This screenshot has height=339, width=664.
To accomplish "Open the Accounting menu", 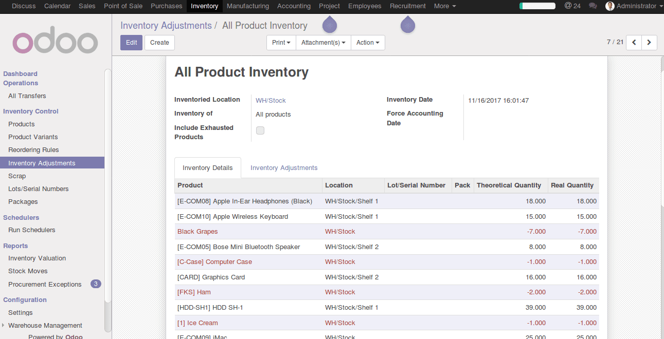I will (294, 6).
